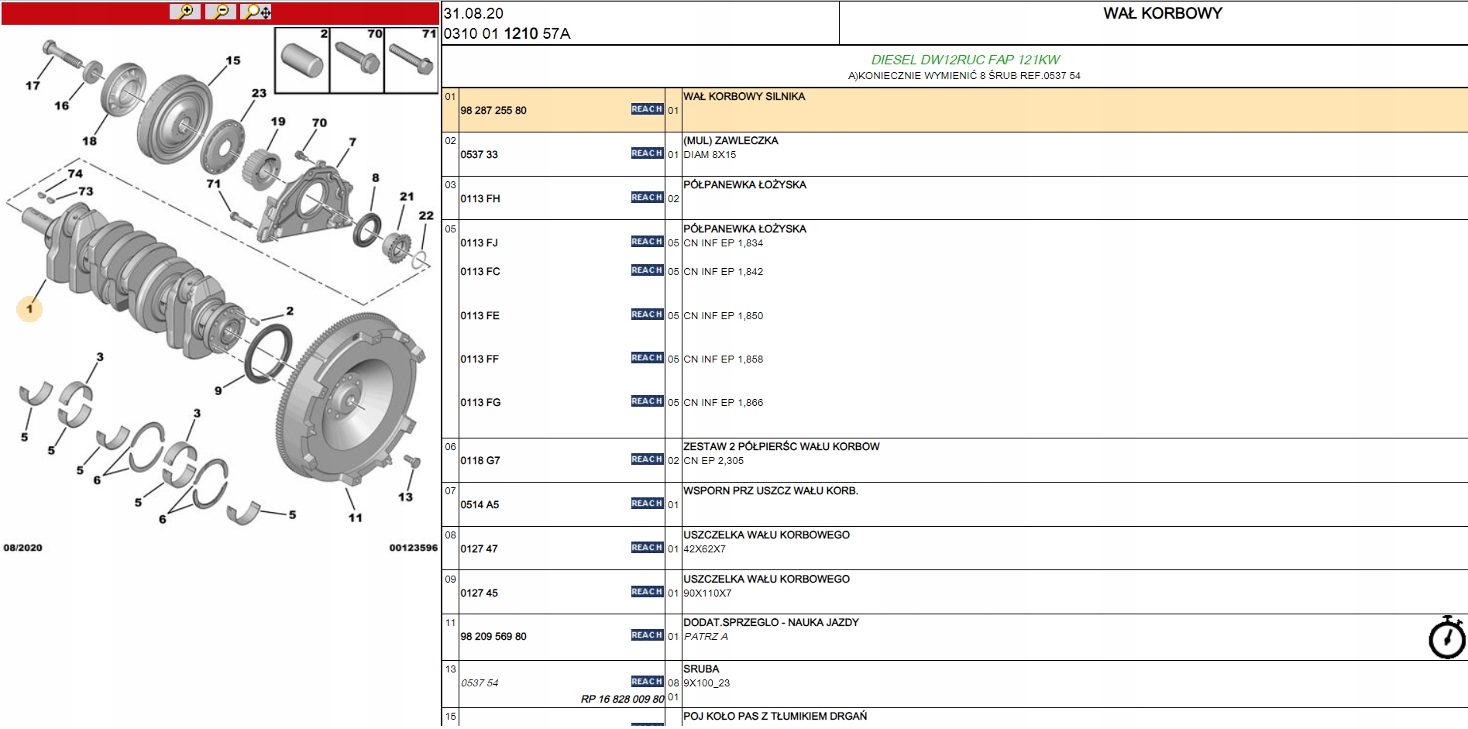This screenshot has width=1468, height=729.
Task: Click the CN INF EP 1,834 size note
Action: (x=724, y=243)
